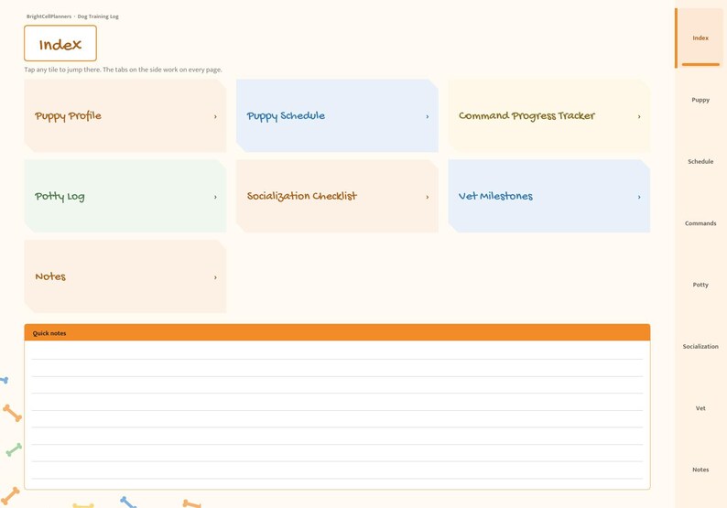The height and width of the screenshot is (508, 727).
Task: Open the Puppy Profile tile
Action: click(125, 116)
